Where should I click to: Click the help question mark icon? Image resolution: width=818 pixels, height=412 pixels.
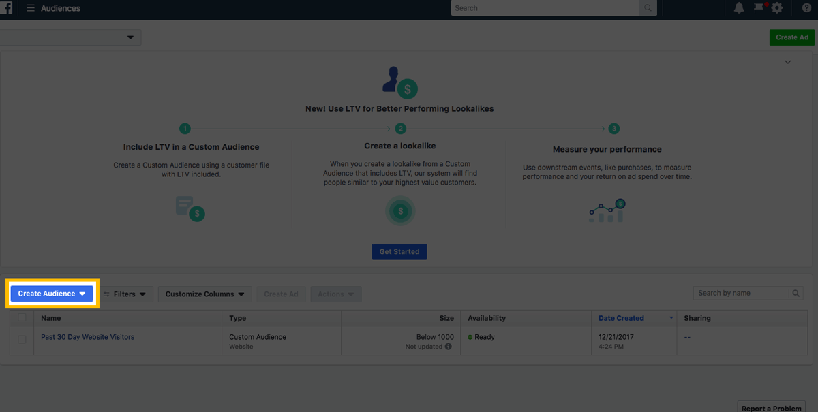808,8
